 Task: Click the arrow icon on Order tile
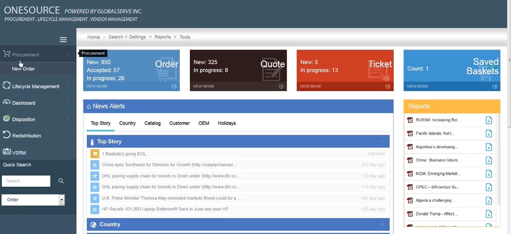click(x=174, y=86)
